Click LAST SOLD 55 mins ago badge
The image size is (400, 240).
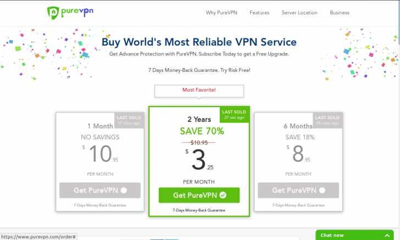tap(327, 120)
